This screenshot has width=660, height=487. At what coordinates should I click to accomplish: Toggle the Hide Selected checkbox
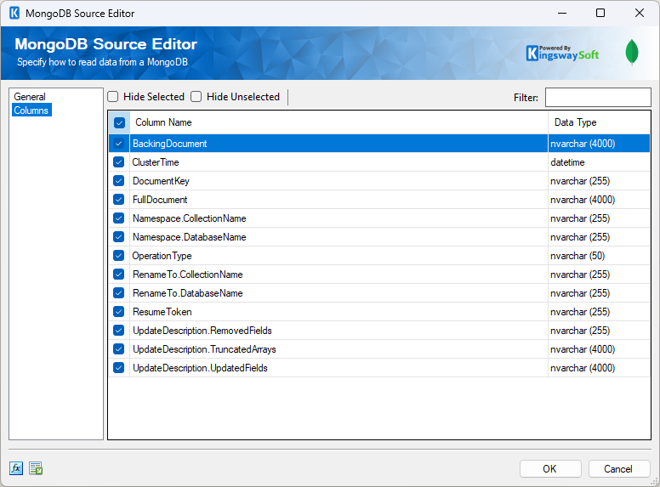point(113,97)
